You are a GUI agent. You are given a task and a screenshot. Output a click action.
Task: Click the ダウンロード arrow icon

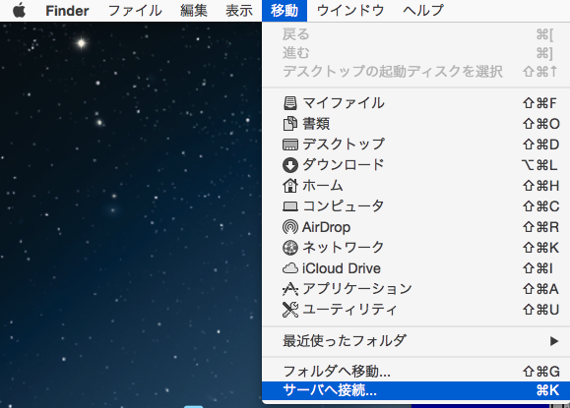pyautogui.click(x=289, y=165)
